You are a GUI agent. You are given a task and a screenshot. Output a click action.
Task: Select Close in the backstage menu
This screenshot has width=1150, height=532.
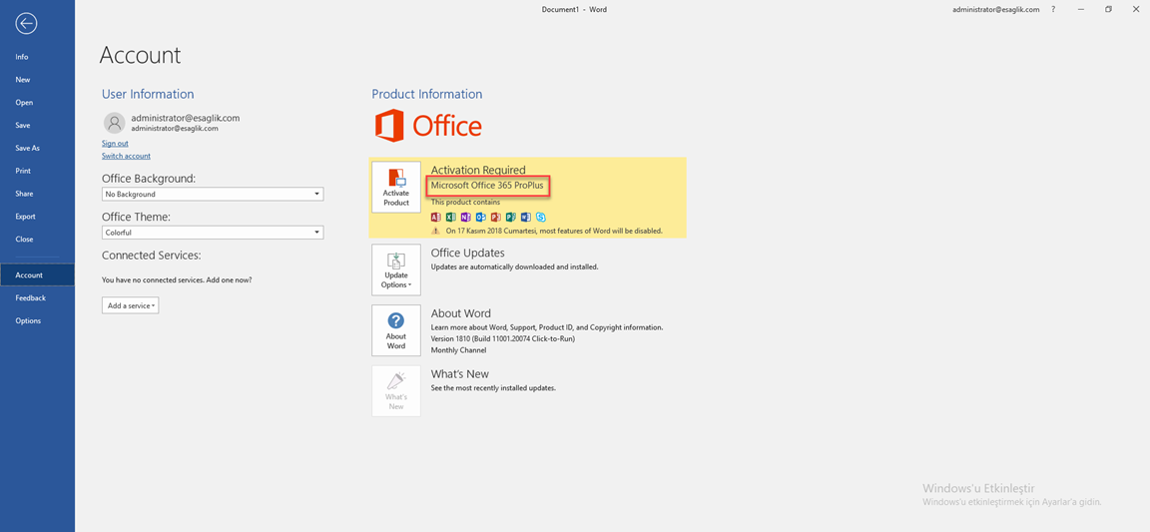pos(37,240)
